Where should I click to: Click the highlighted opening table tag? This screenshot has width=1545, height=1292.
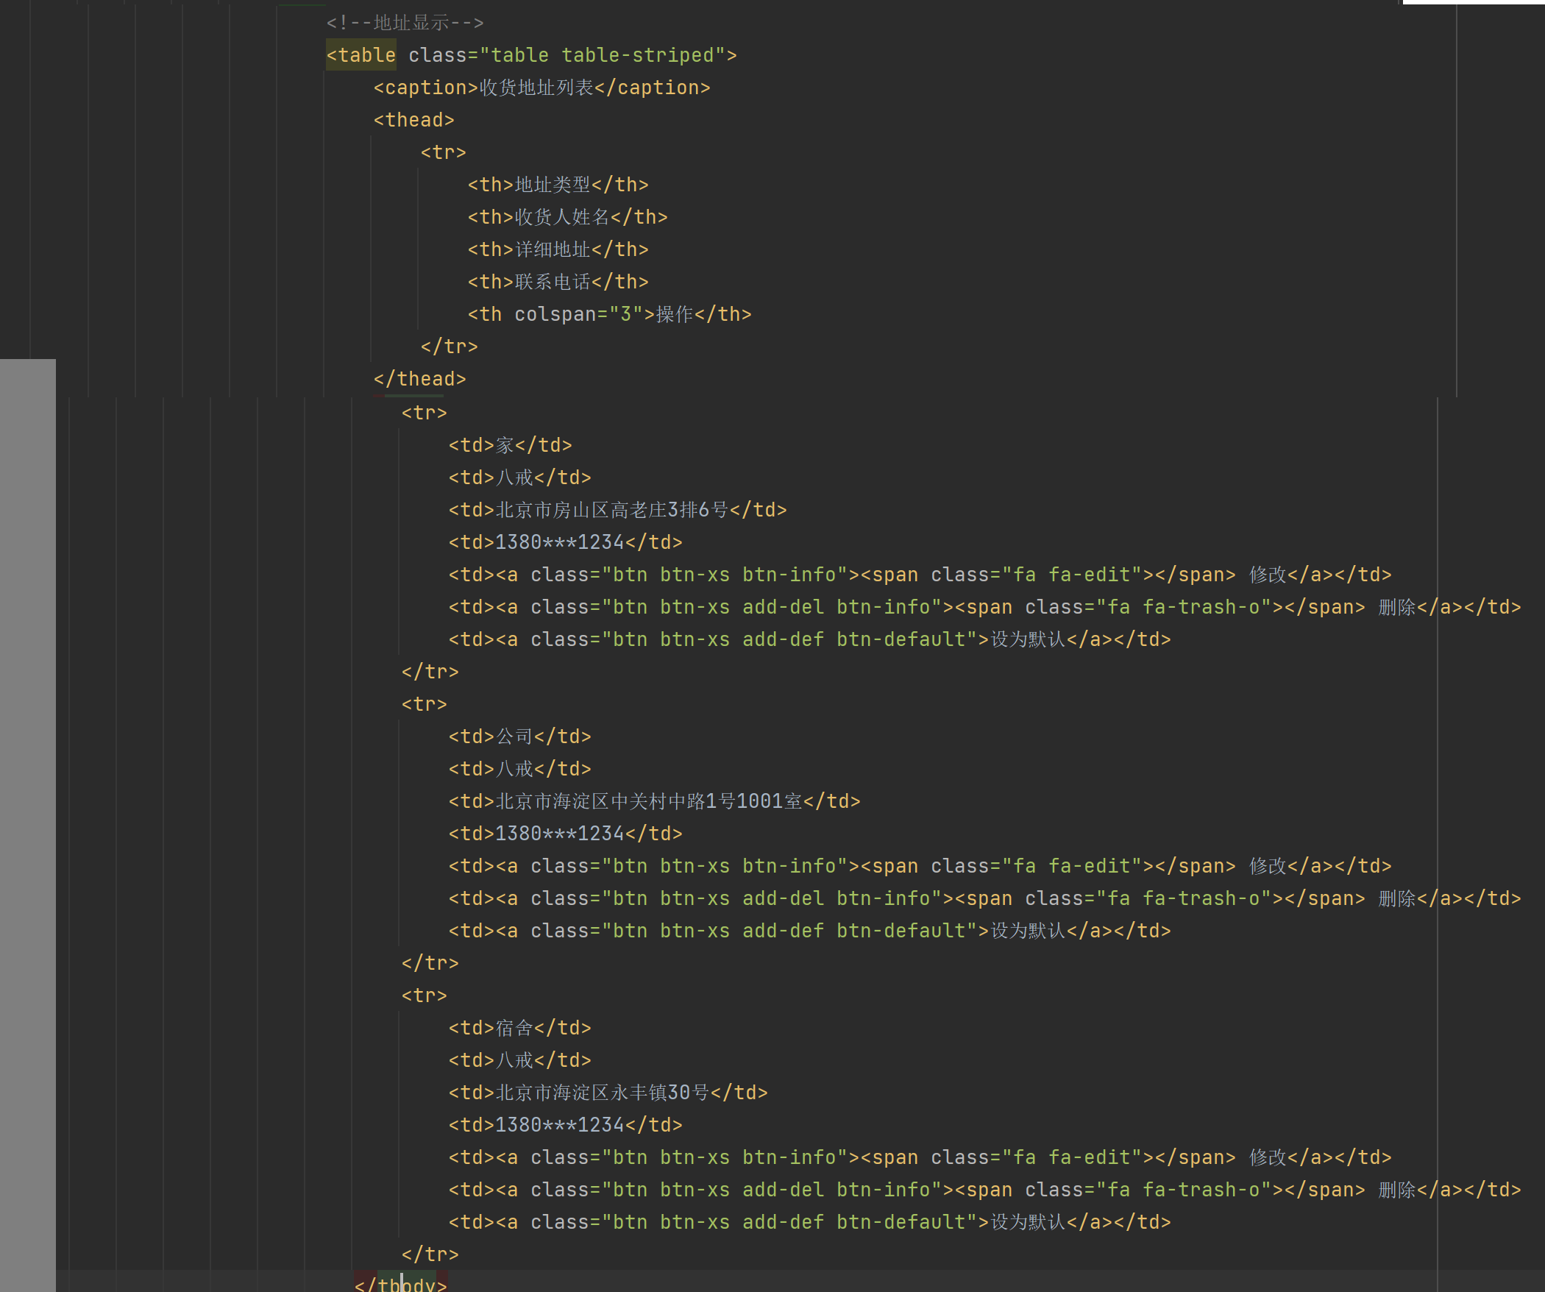pos(361,55)
